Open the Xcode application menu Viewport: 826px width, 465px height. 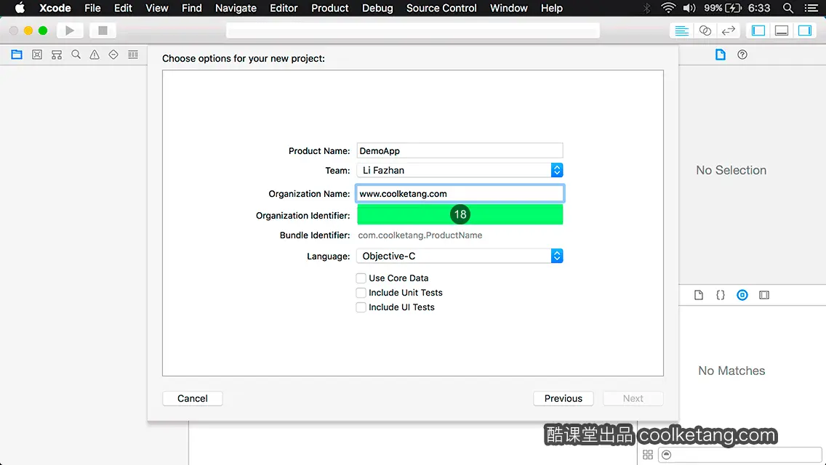coord(55,8)
